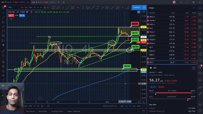Click the play/stream button next to Publish

(144, 7)
